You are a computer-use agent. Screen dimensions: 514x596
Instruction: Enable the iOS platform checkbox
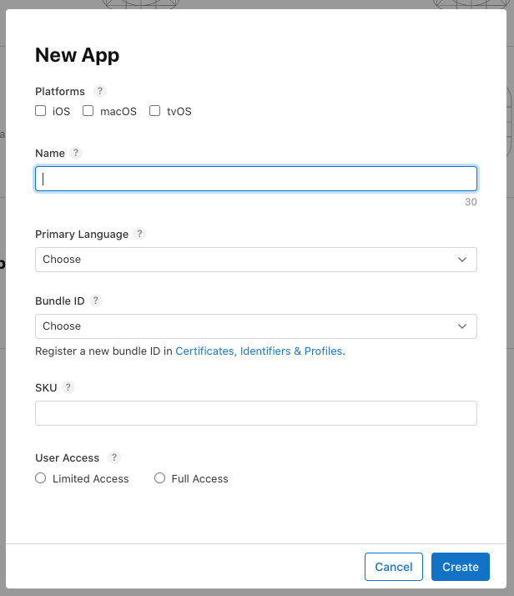click(41, 111)
